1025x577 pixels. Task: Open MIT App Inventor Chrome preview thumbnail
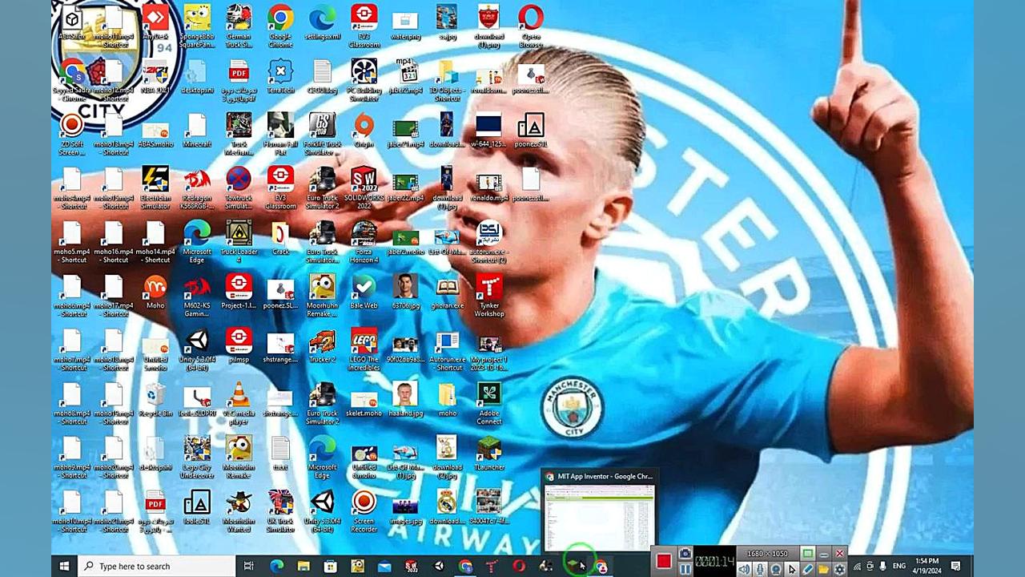600,512
